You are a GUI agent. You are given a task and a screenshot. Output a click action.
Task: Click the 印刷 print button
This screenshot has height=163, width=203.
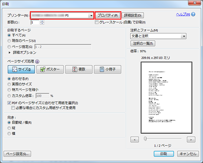pyautogui.click(x=164, y=154)
